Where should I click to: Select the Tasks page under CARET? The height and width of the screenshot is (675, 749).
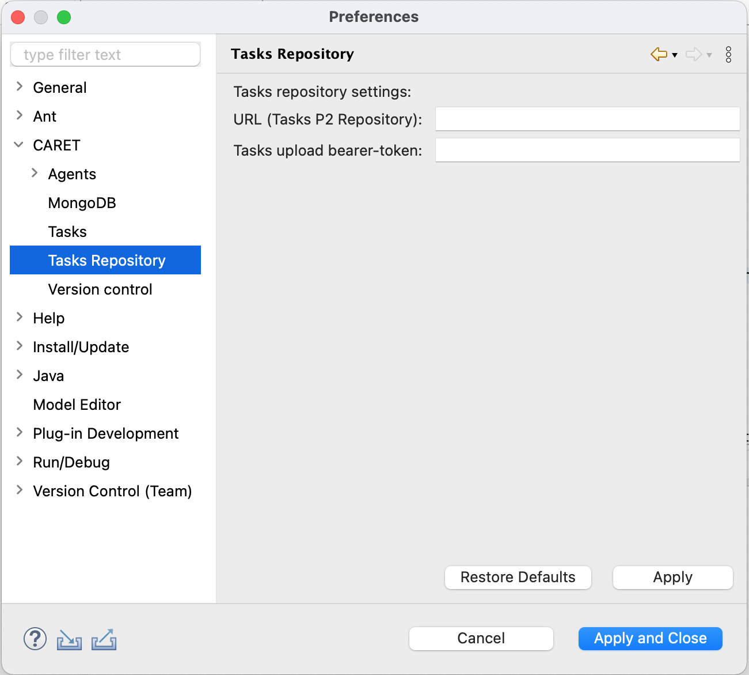67,231
